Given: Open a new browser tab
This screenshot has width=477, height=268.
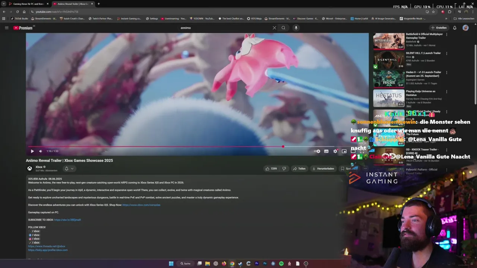Looking at the screenshot, I should pos(98,4).
